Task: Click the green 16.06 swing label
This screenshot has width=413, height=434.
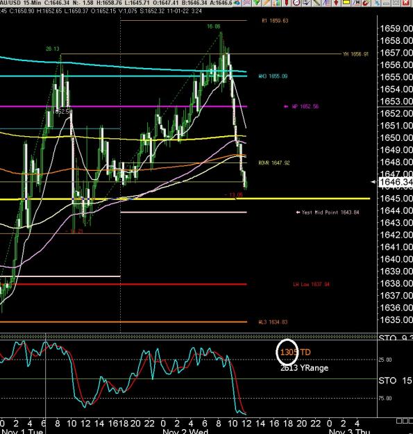Action: coord(214,26)
